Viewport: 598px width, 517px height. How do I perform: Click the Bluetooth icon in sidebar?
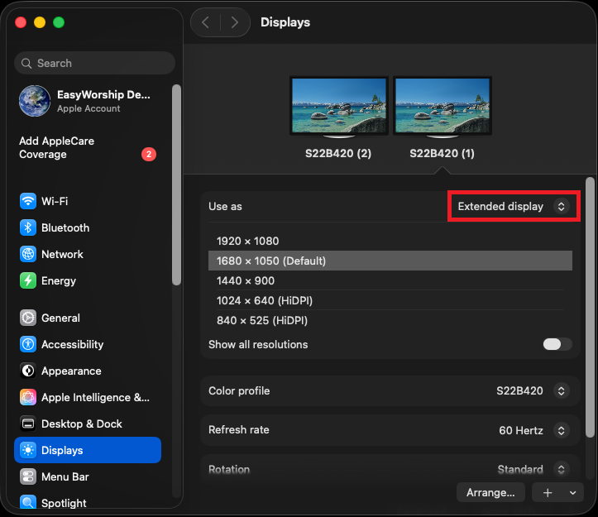pyautogui.click(x=28, y=227)
